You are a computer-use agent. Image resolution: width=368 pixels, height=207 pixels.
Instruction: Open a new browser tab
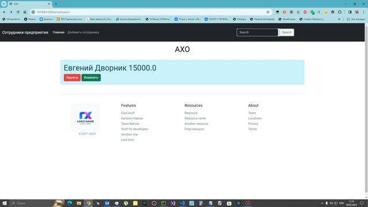56,4
